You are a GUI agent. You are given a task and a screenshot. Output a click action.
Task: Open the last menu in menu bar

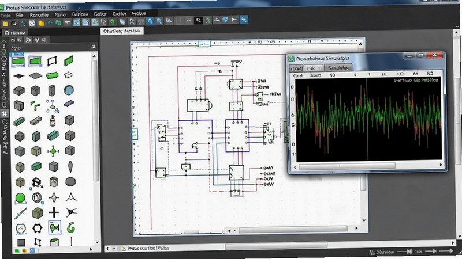pyautogui.click(x=139, y=13)
